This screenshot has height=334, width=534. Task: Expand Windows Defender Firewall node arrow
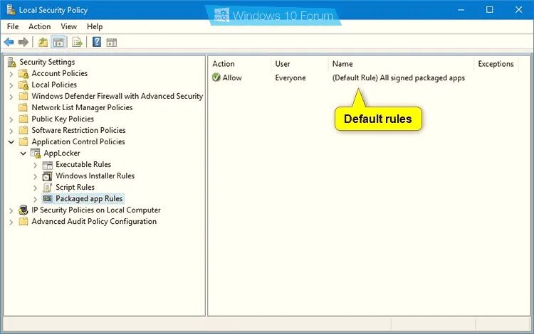(x=11, y=97)
